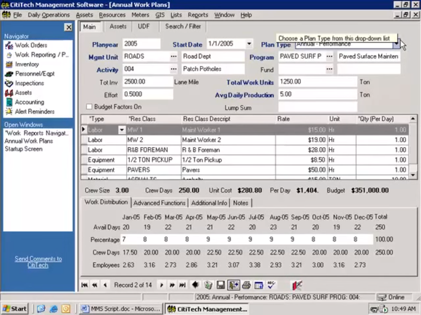This screenshot has width=421, height=315.
Task: Expand the Start Date date picker
Action: coord(248,45)
